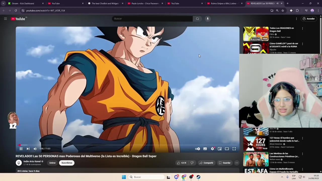Image resolution: width=322 pixels, height=181 pixels.
Task: Open the browser media controls icon
Action: coord(306,11)
